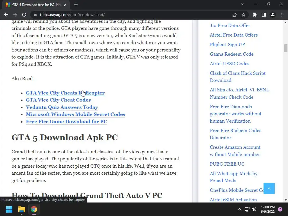Click the Also Read- text

(23, 79)
